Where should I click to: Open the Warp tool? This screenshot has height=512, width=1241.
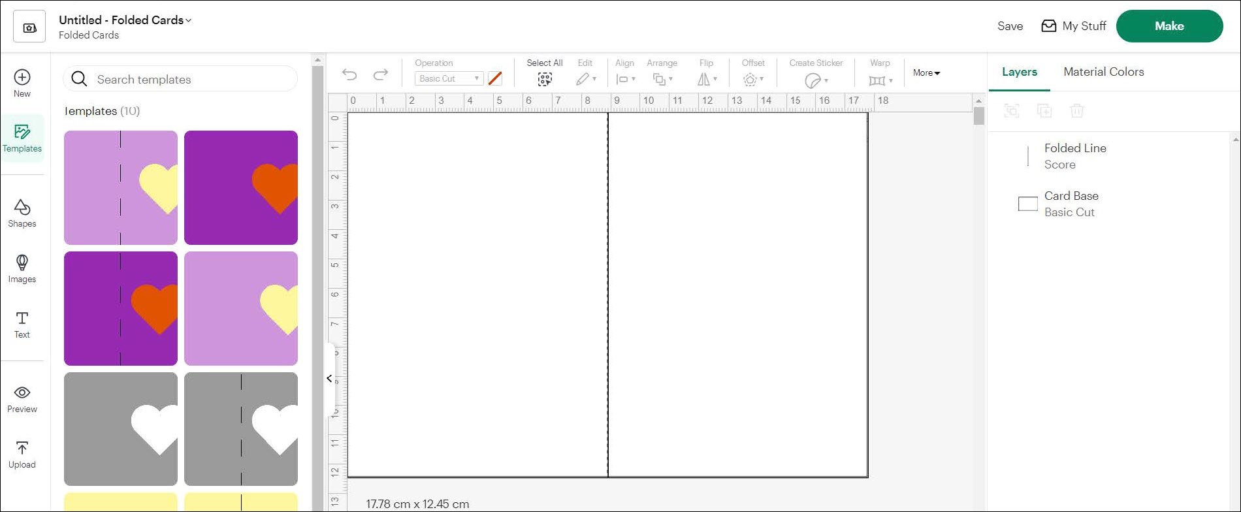880,80
